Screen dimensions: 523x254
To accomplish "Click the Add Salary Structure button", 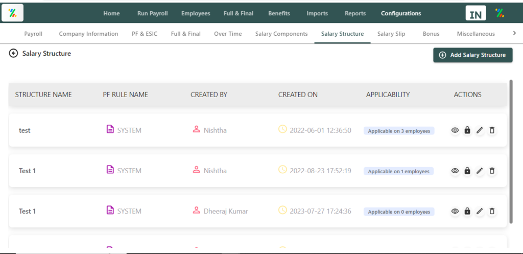I will pos(472,55).
